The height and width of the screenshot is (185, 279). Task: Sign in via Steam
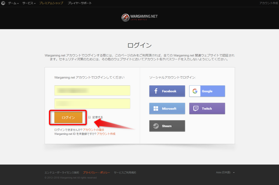pyautogui.click(x=167, y=126)
